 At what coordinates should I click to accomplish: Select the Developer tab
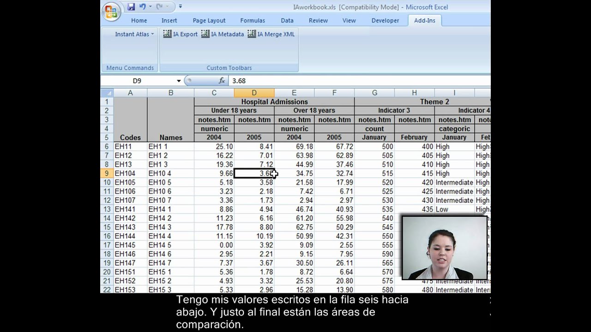click(x=385, y=20)
